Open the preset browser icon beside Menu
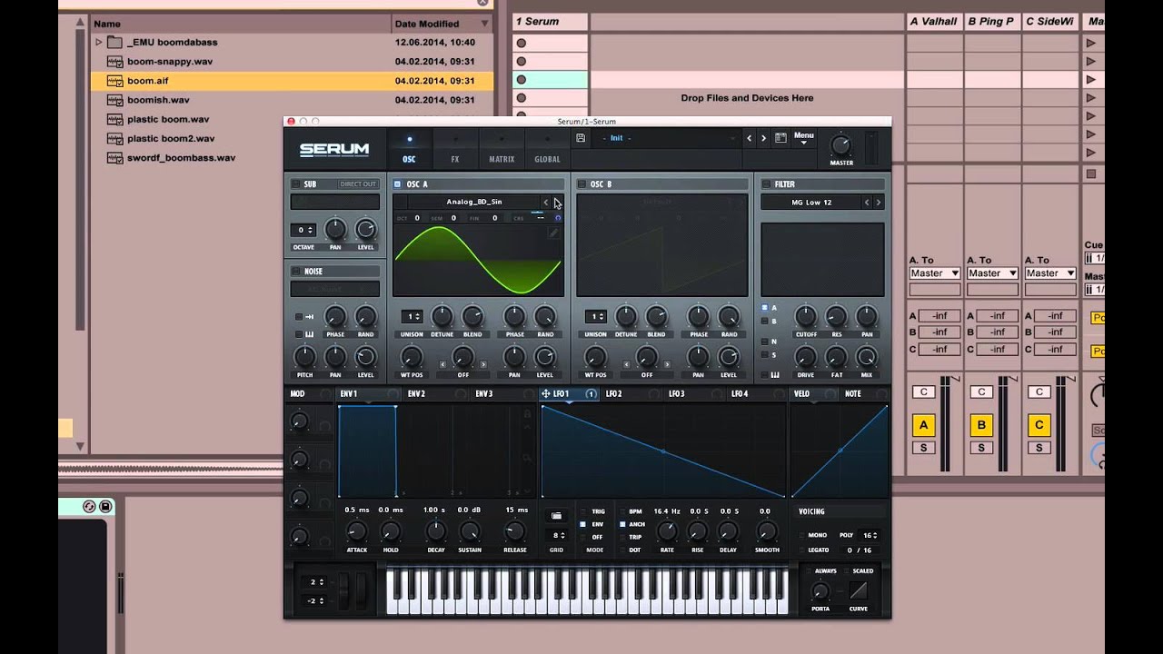The image size is (1163, 654). click(x=780, y=138)
